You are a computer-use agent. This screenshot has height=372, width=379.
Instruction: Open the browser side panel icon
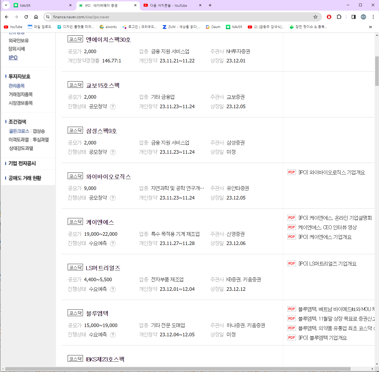point(353,17)
